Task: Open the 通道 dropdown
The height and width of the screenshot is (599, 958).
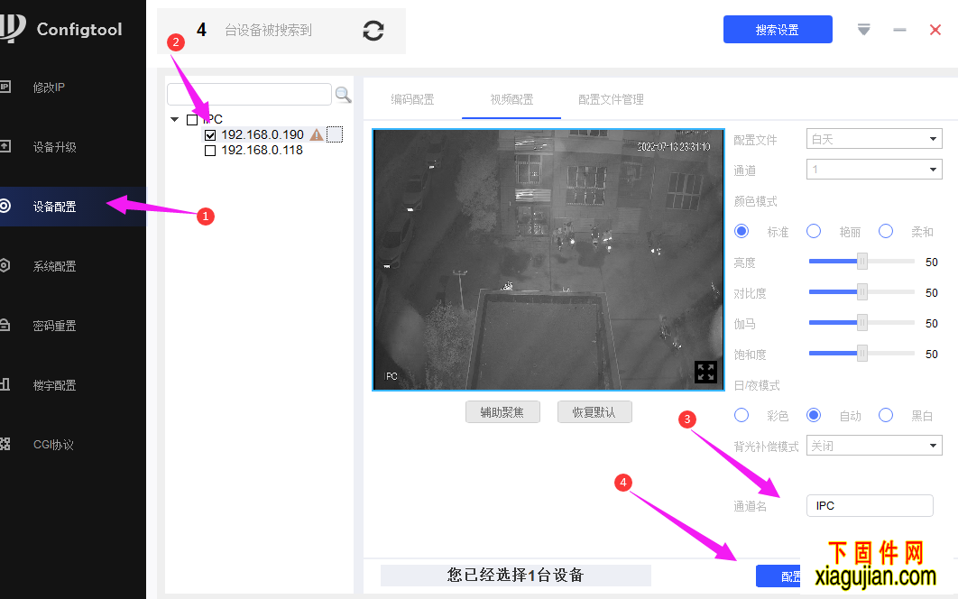Action: [x=874, y=170]
